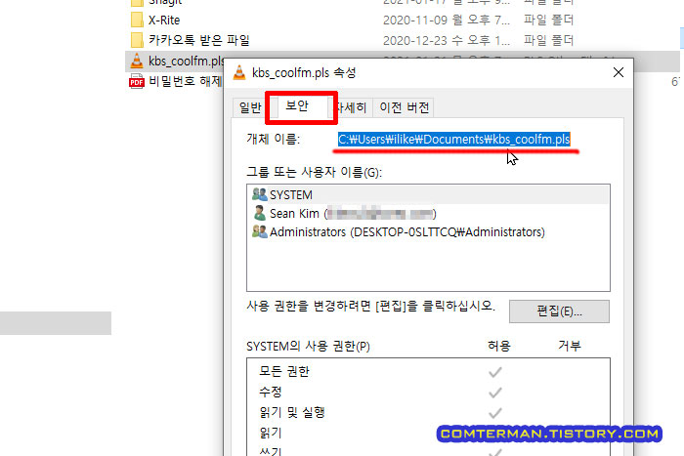Click the highlighted object name path

point(453,140)
